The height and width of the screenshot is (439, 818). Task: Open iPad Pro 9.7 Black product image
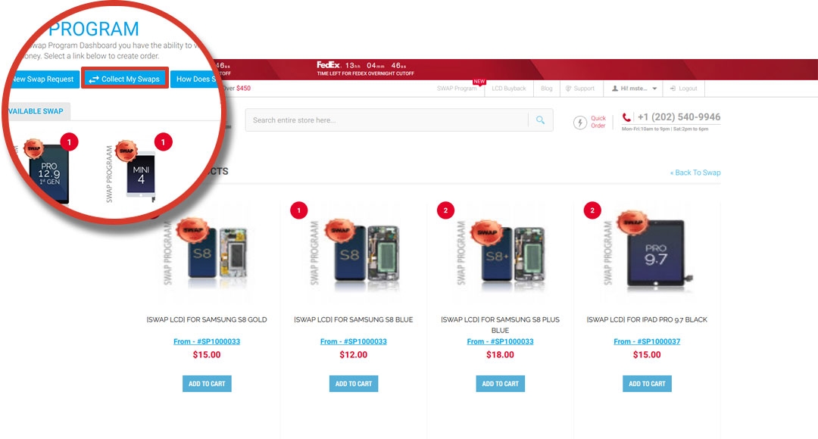click(647, 254)
